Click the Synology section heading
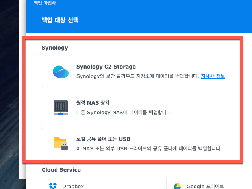Image resolution: width=252 pixels, height=189 pixels. (x=55, y=48)
